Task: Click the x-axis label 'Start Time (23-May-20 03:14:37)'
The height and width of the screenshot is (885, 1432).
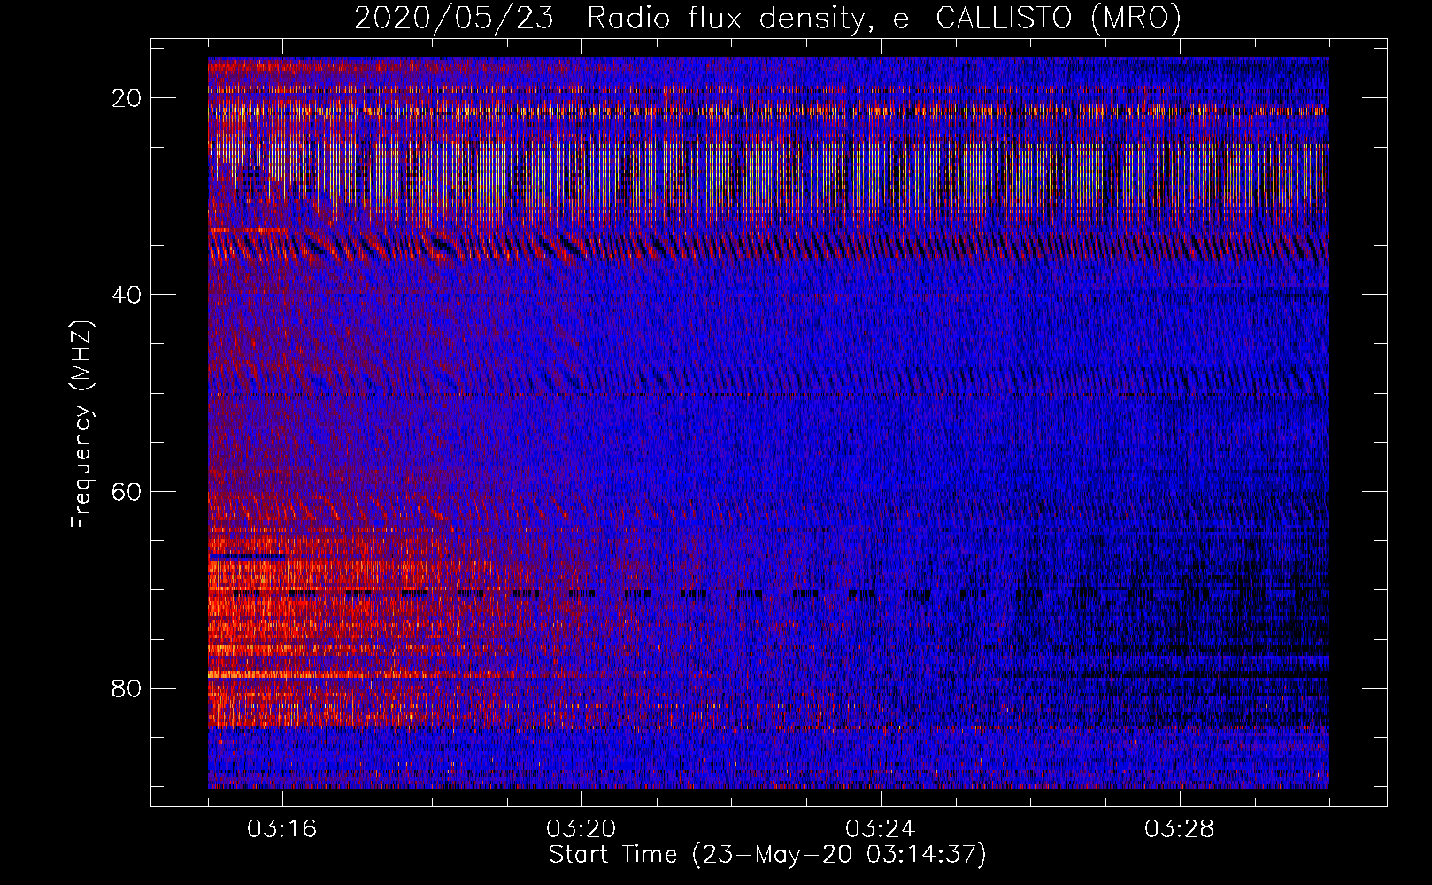Action: (x=767, y=855)
